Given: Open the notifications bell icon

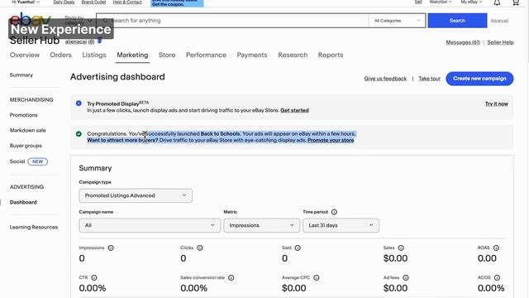Looking at the screenshot, I should 497,2.
